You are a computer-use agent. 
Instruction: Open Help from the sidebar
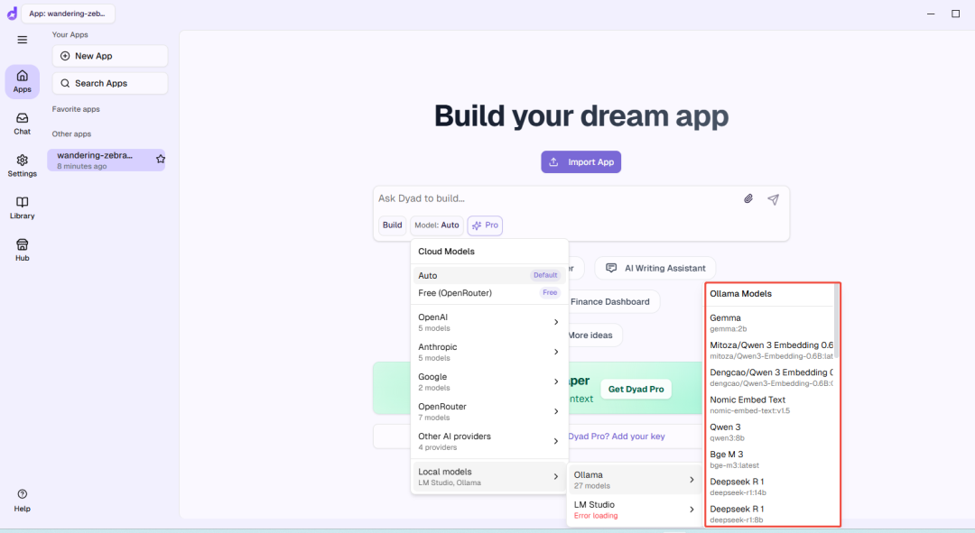pos(23,500)
